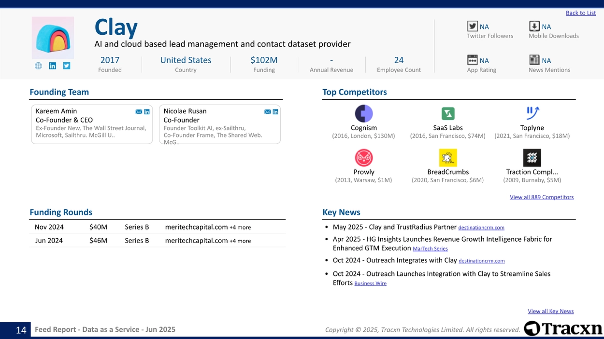Image resolution: width=604 pixels, height=339 pixels.
Task: Click the Top Competitors heading
Action: pyautogui.click(x=355, y=92)
